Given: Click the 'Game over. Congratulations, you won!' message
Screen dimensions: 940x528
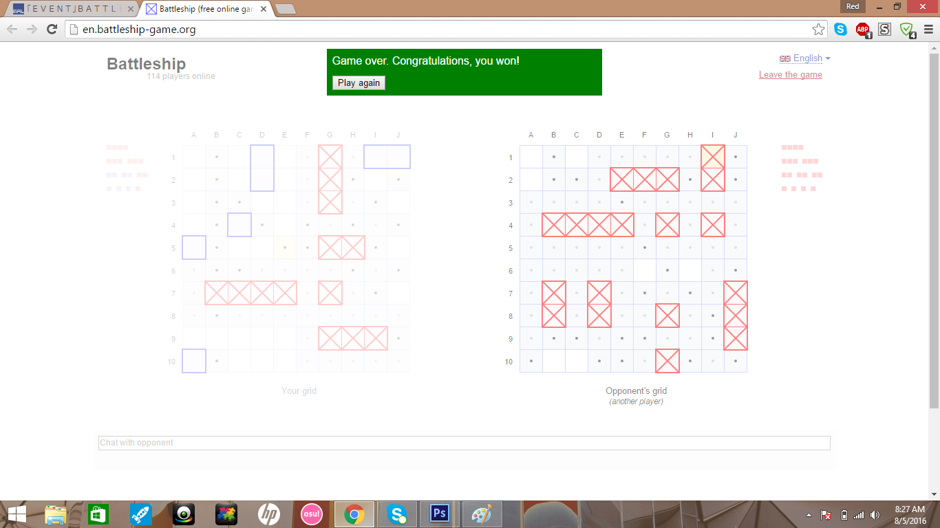Looking at the screenshot, I should point(426,61).
